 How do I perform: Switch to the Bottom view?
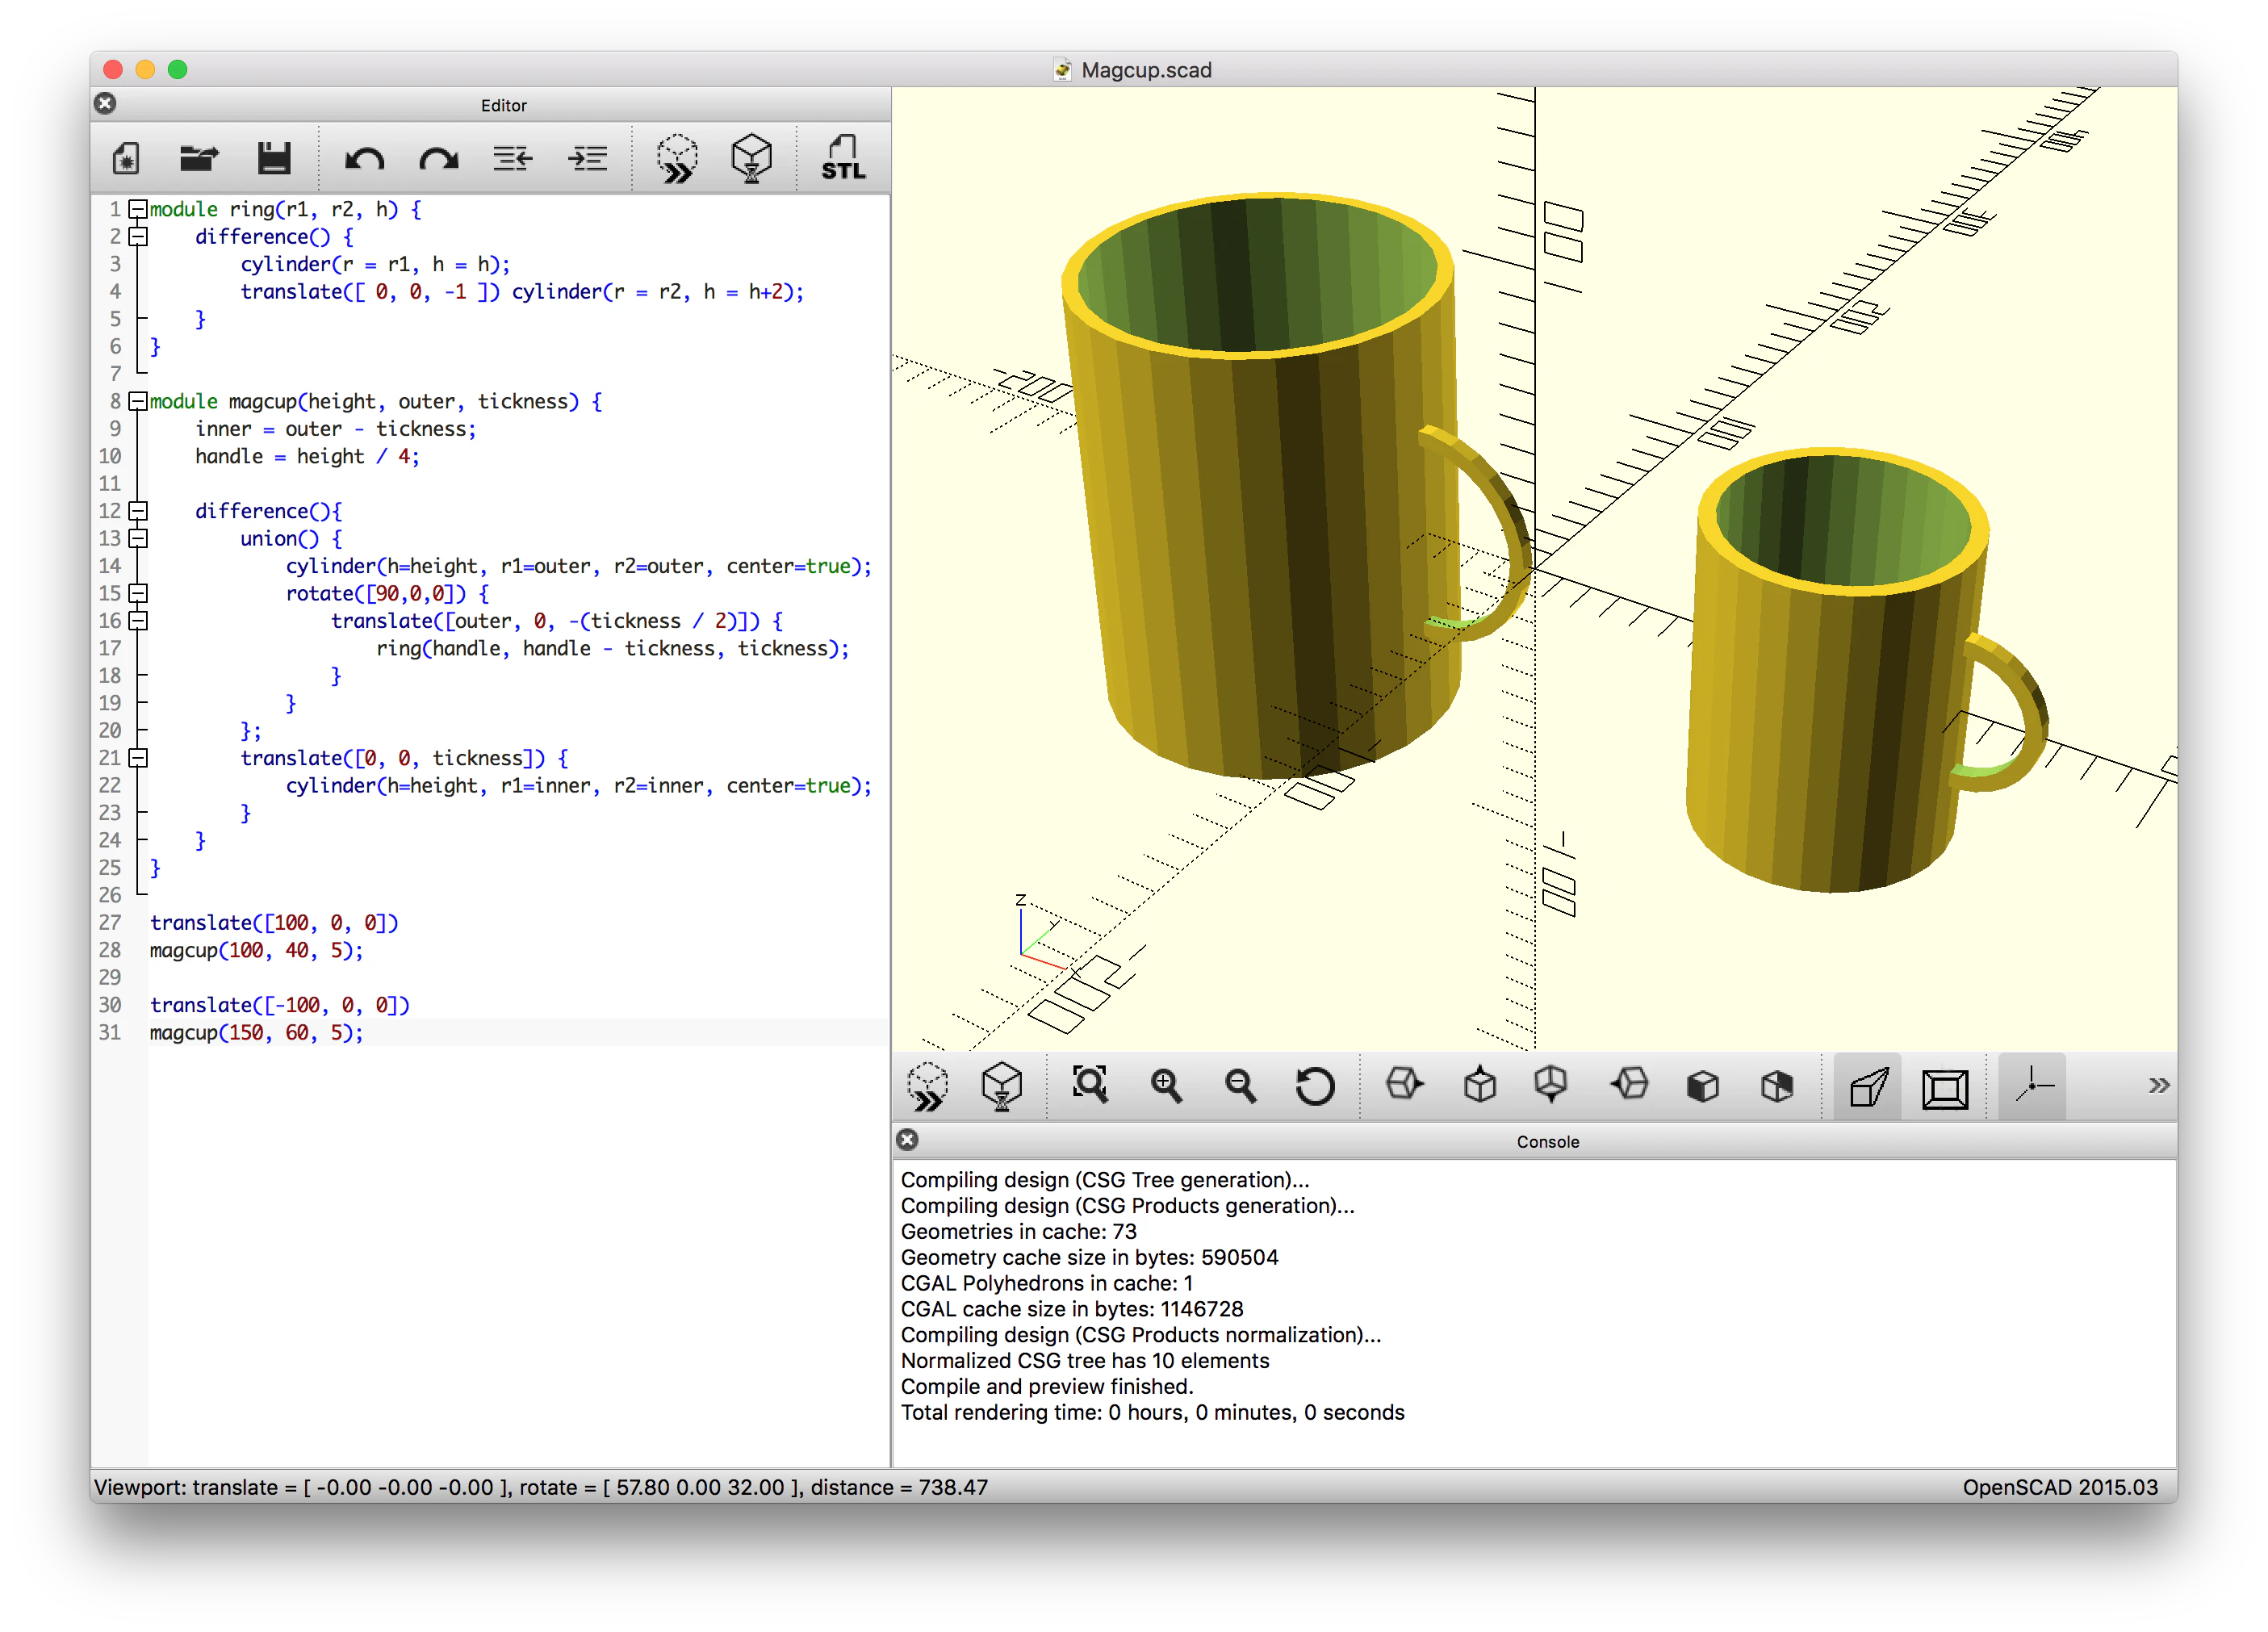(x=1551, y=1084)
